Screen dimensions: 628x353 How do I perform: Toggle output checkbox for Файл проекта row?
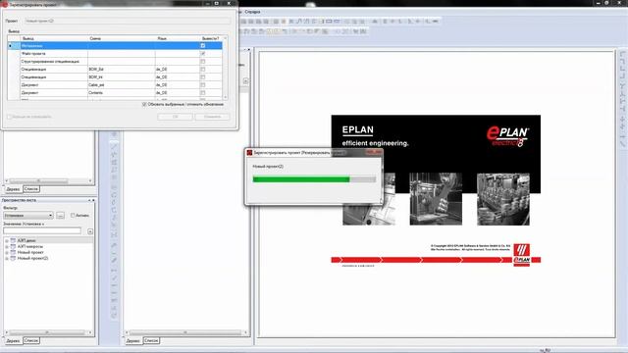203,53
